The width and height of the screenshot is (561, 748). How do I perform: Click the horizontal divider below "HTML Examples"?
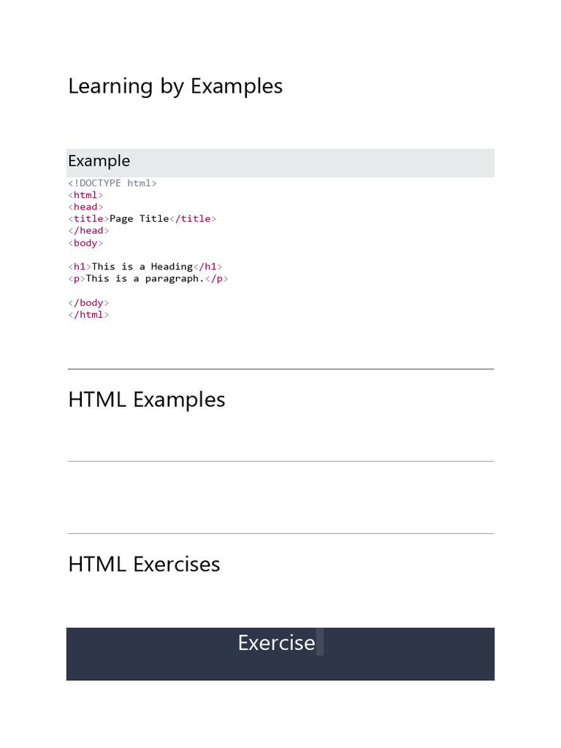tap(280, 461)
